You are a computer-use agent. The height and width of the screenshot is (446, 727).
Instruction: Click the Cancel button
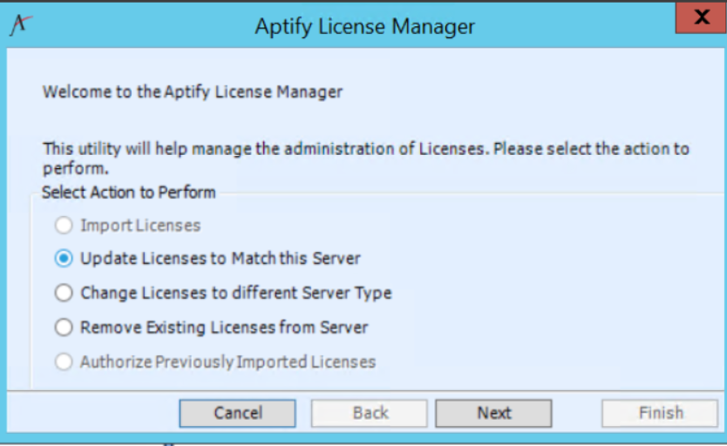(237, 413)
